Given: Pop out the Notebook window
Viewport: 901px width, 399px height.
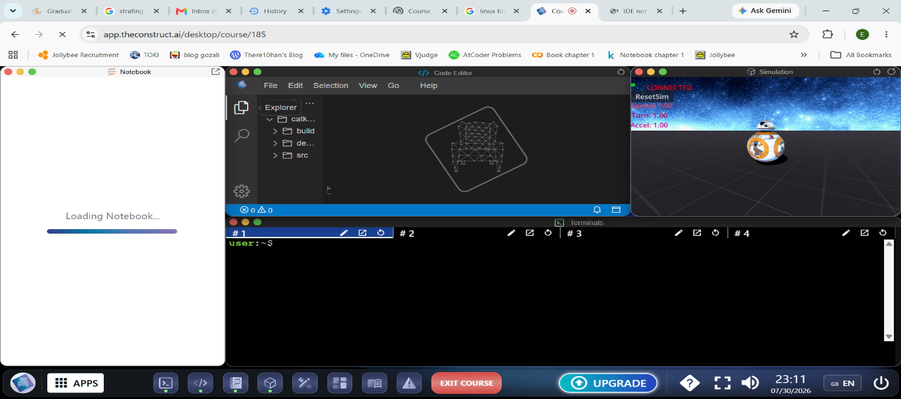Looking at the screenshot, I should tap(215, 72).
